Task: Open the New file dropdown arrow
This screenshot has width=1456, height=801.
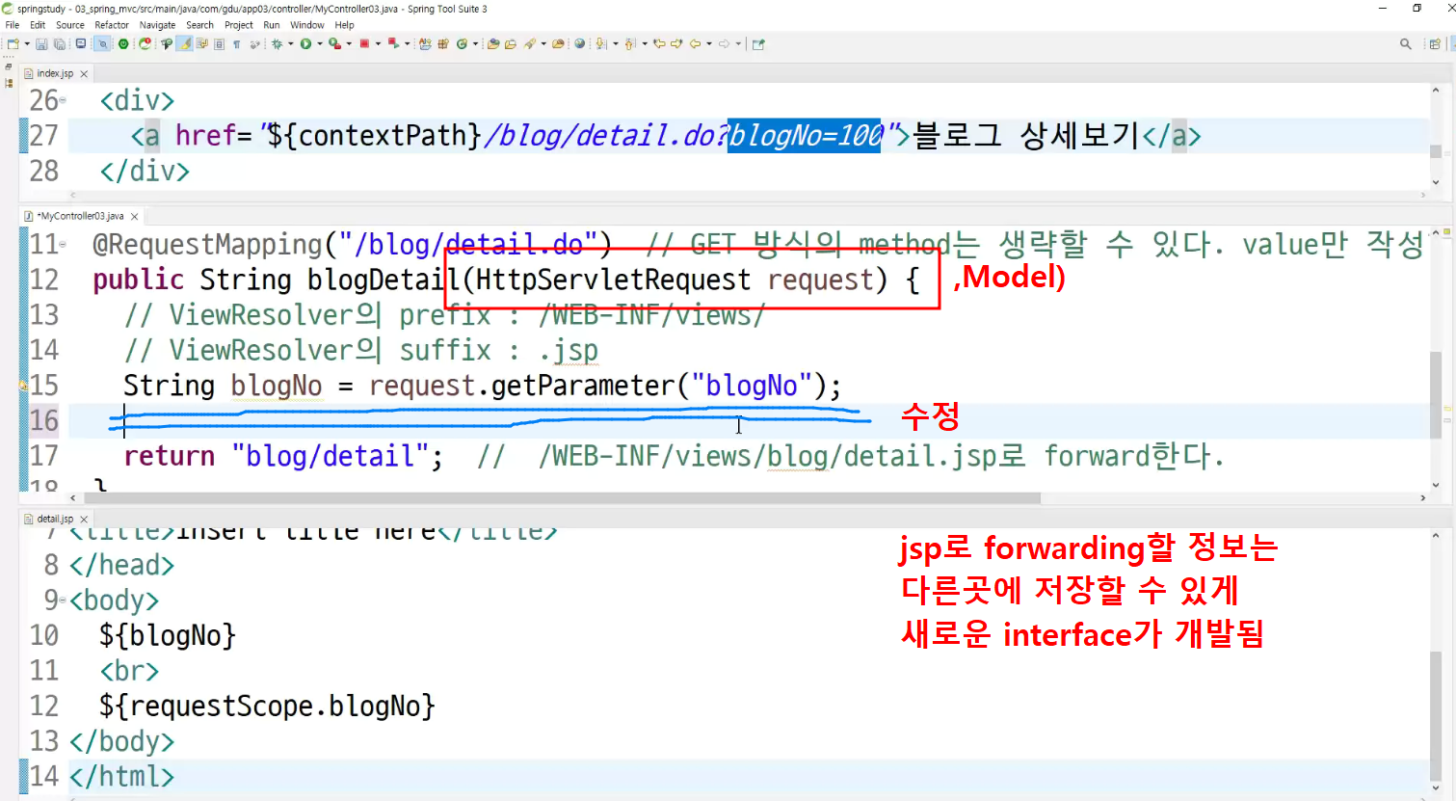Action: point(27,43)
